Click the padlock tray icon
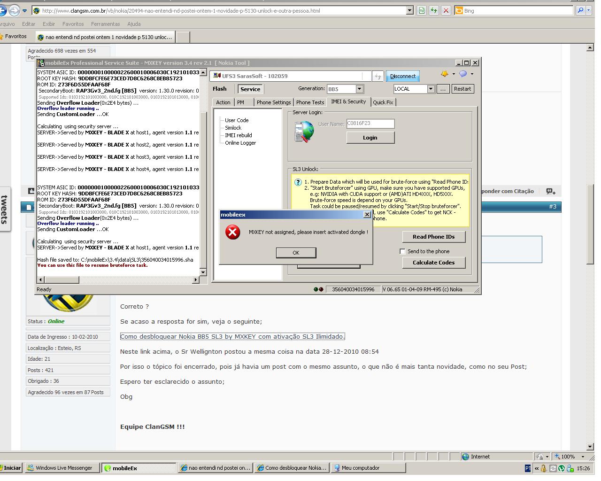The height and width of the screenshot is (481, 601). (544, 468)
